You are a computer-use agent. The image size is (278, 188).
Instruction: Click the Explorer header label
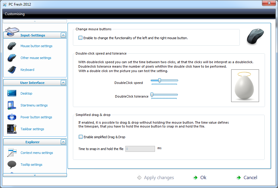[x=32, y=142]
